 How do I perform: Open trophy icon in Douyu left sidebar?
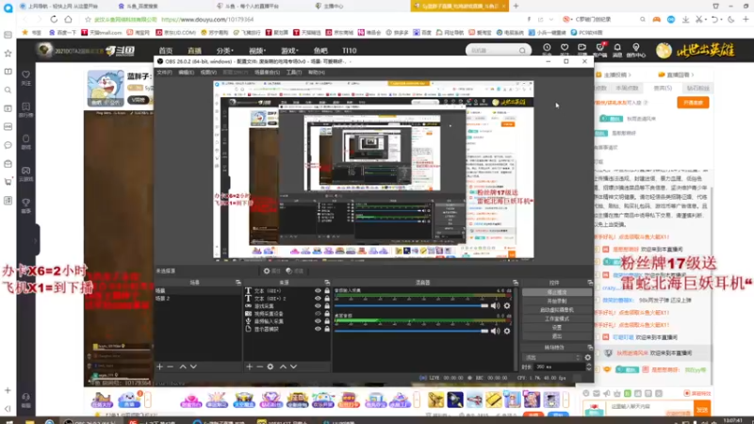coord(26,203)
